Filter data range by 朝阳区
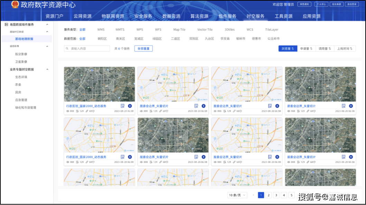 coord(102,39)
